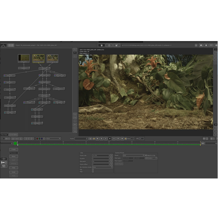Click the green cache button beside timeline
This screenshot has height=218, width=218.
[x=15, y=143]
